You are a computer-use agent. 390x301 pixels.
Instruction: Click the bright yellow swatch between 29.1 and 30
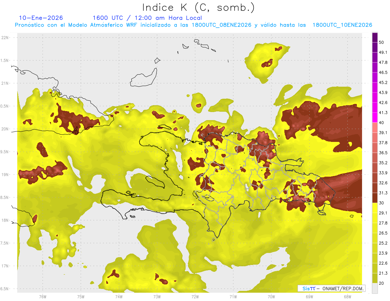pyautogui.click(x=375, y=208)
